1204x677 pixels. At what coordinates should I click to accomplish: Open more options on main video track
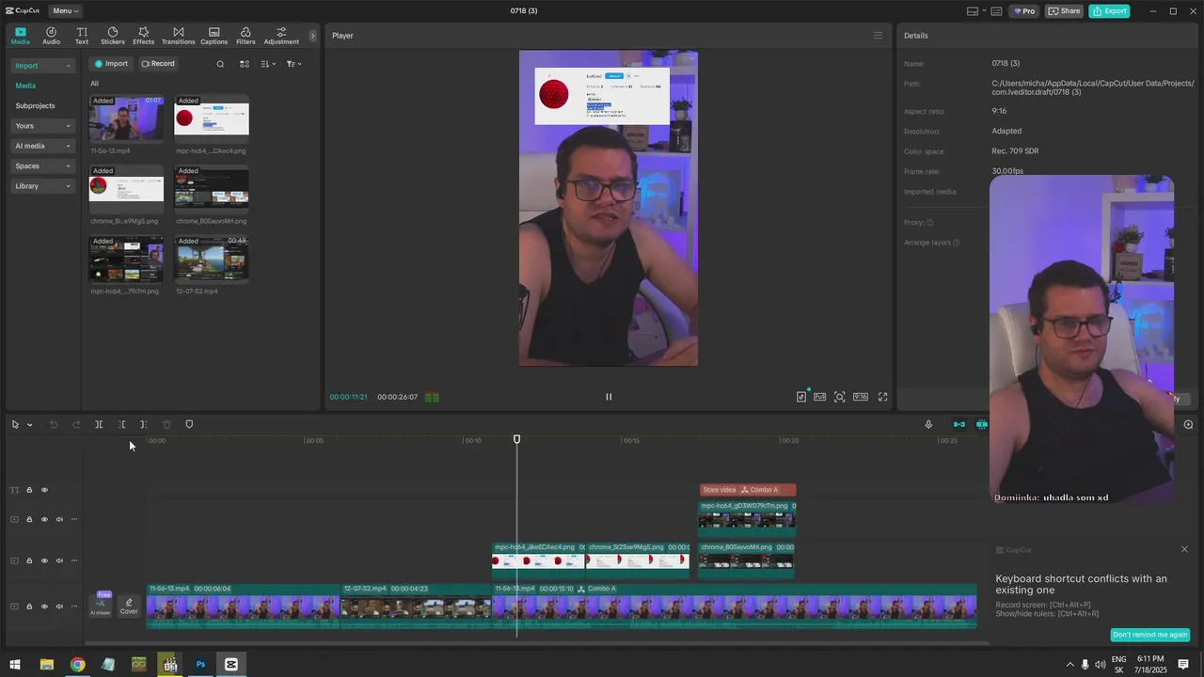74,606
